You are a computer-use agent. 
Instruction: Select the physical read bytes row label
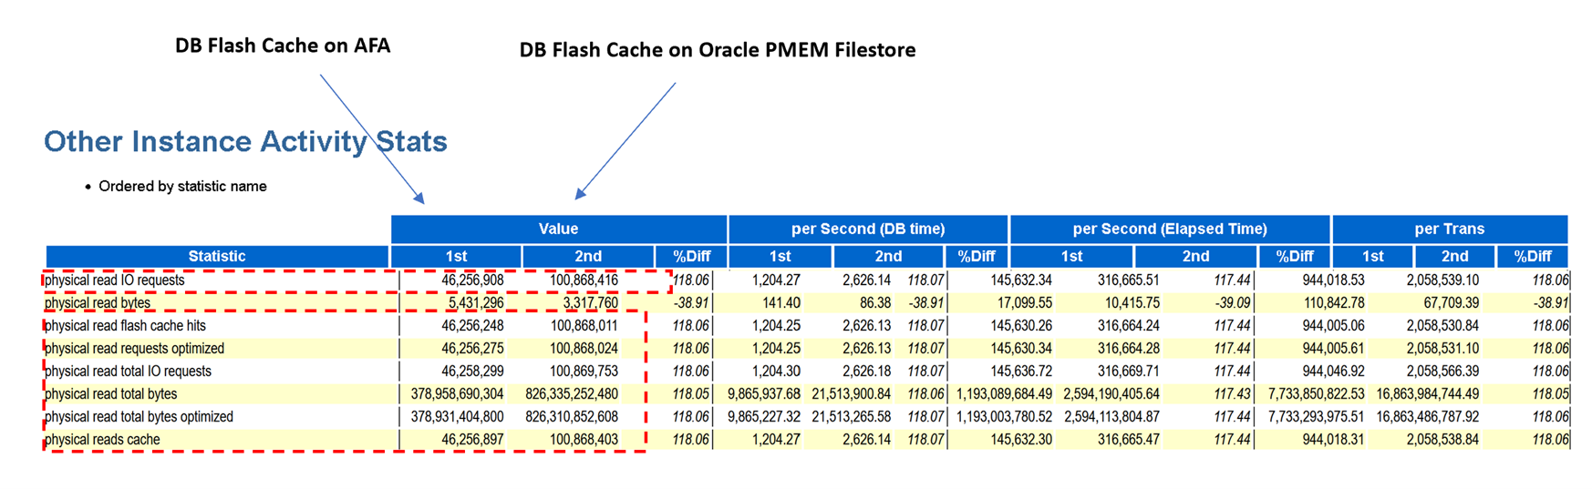tap(98, 303)
